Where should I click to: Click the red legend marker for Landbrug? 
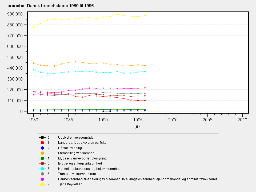[42, 143]
